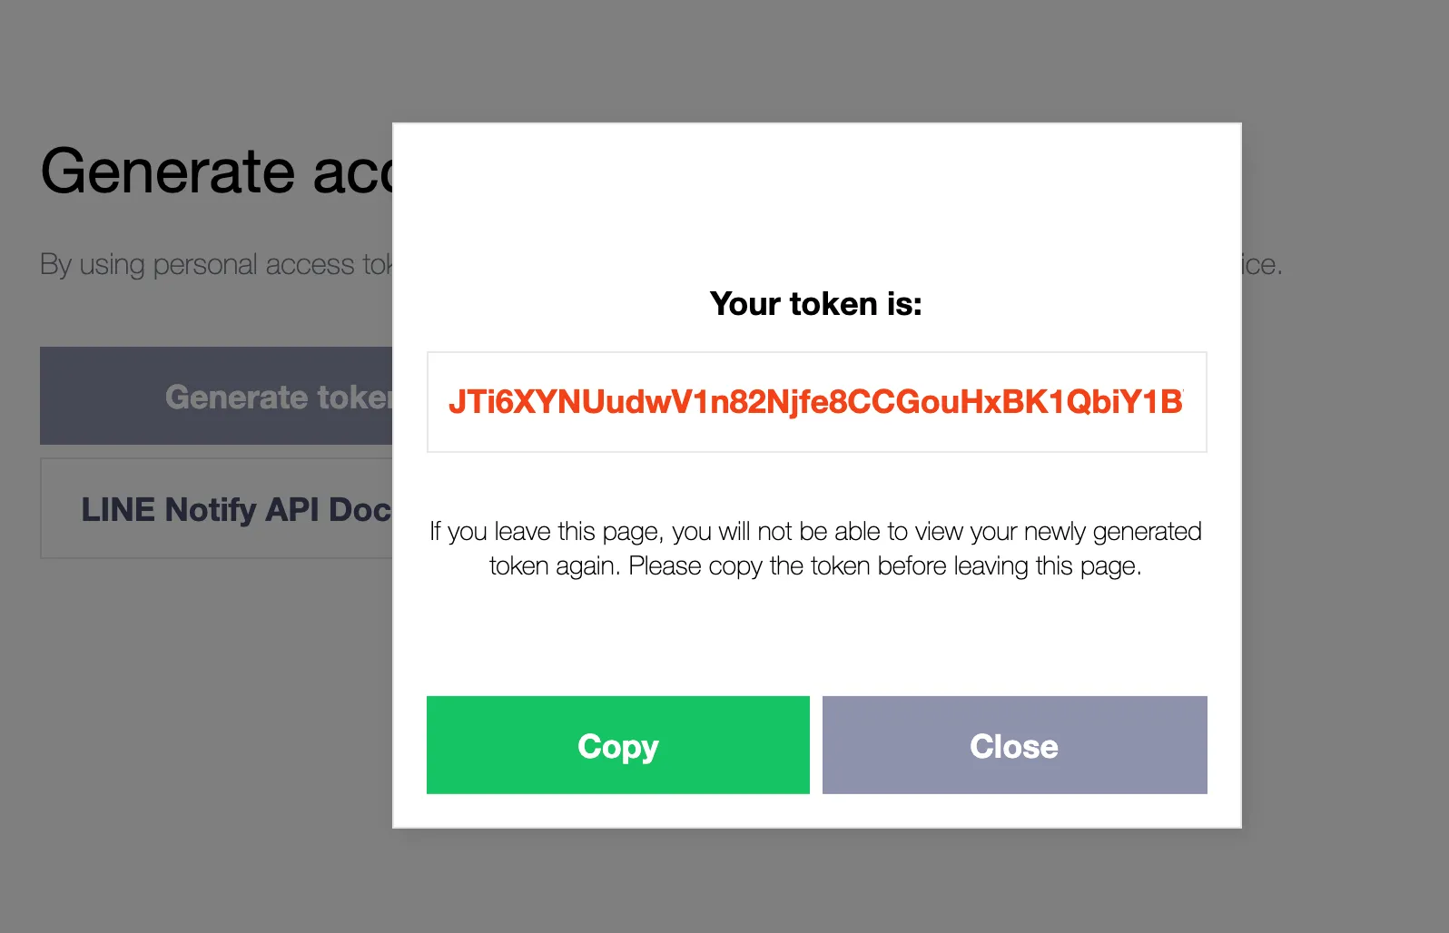
Task: Dismiss the modal with the Close button
Action: pos(1014,745)
